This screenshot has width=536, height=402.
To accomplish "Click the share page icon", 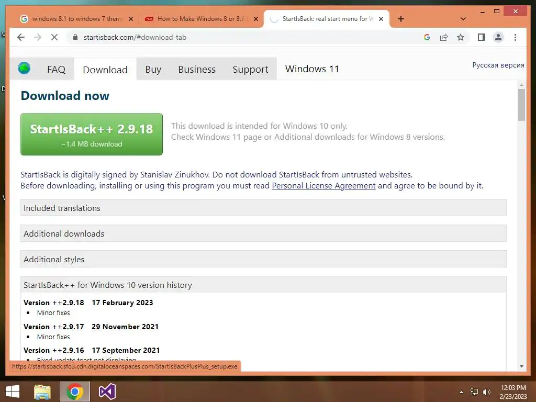I will pos(444,37).
